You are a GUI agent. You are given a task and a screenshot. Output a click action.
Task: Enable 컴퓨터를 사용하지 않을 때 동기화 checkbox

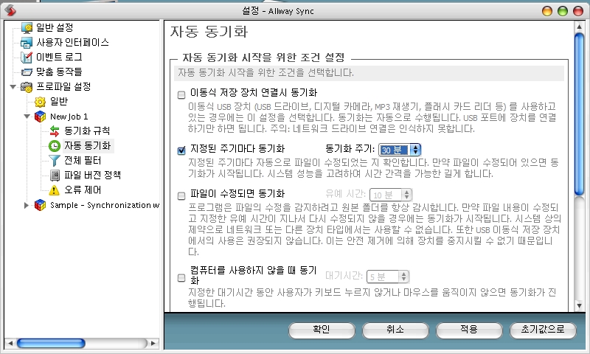click(181, 277)
